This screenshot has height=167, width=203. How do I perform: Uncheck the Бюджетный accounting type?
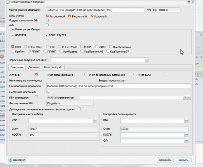click(x=70, y=16)
